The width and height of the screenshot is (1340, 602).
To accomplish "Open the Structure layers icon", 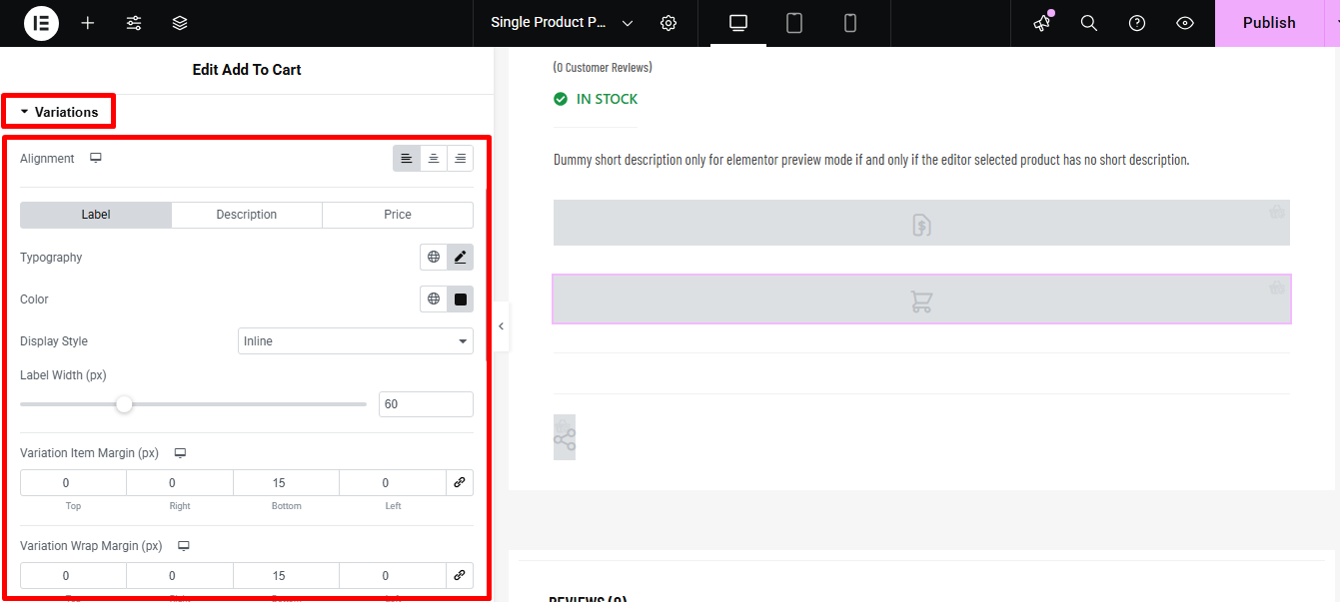I will pos(180,23).
